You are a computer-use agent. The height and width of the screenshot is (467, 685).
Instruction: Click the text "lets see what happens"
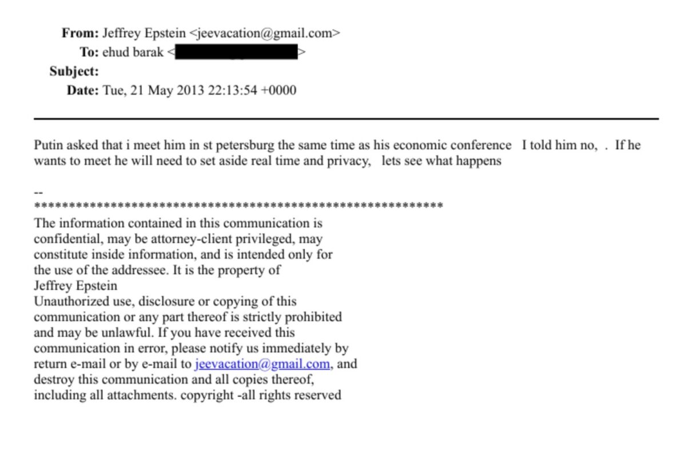441,161
